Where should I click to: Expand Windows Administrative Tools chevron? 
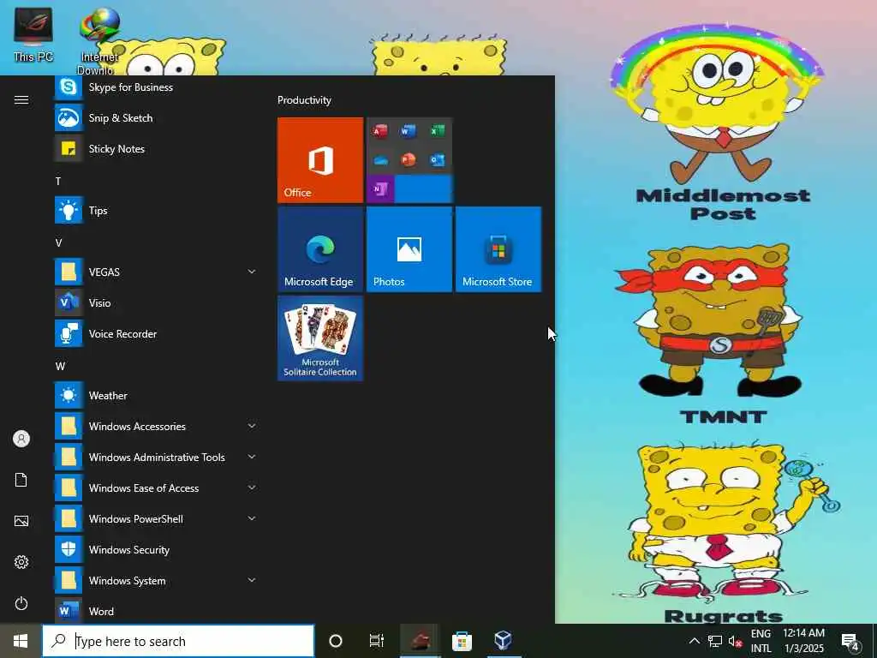click(252, 457)
